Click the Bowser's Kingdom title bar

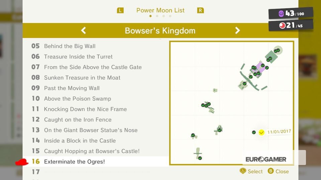click(160, 30)
